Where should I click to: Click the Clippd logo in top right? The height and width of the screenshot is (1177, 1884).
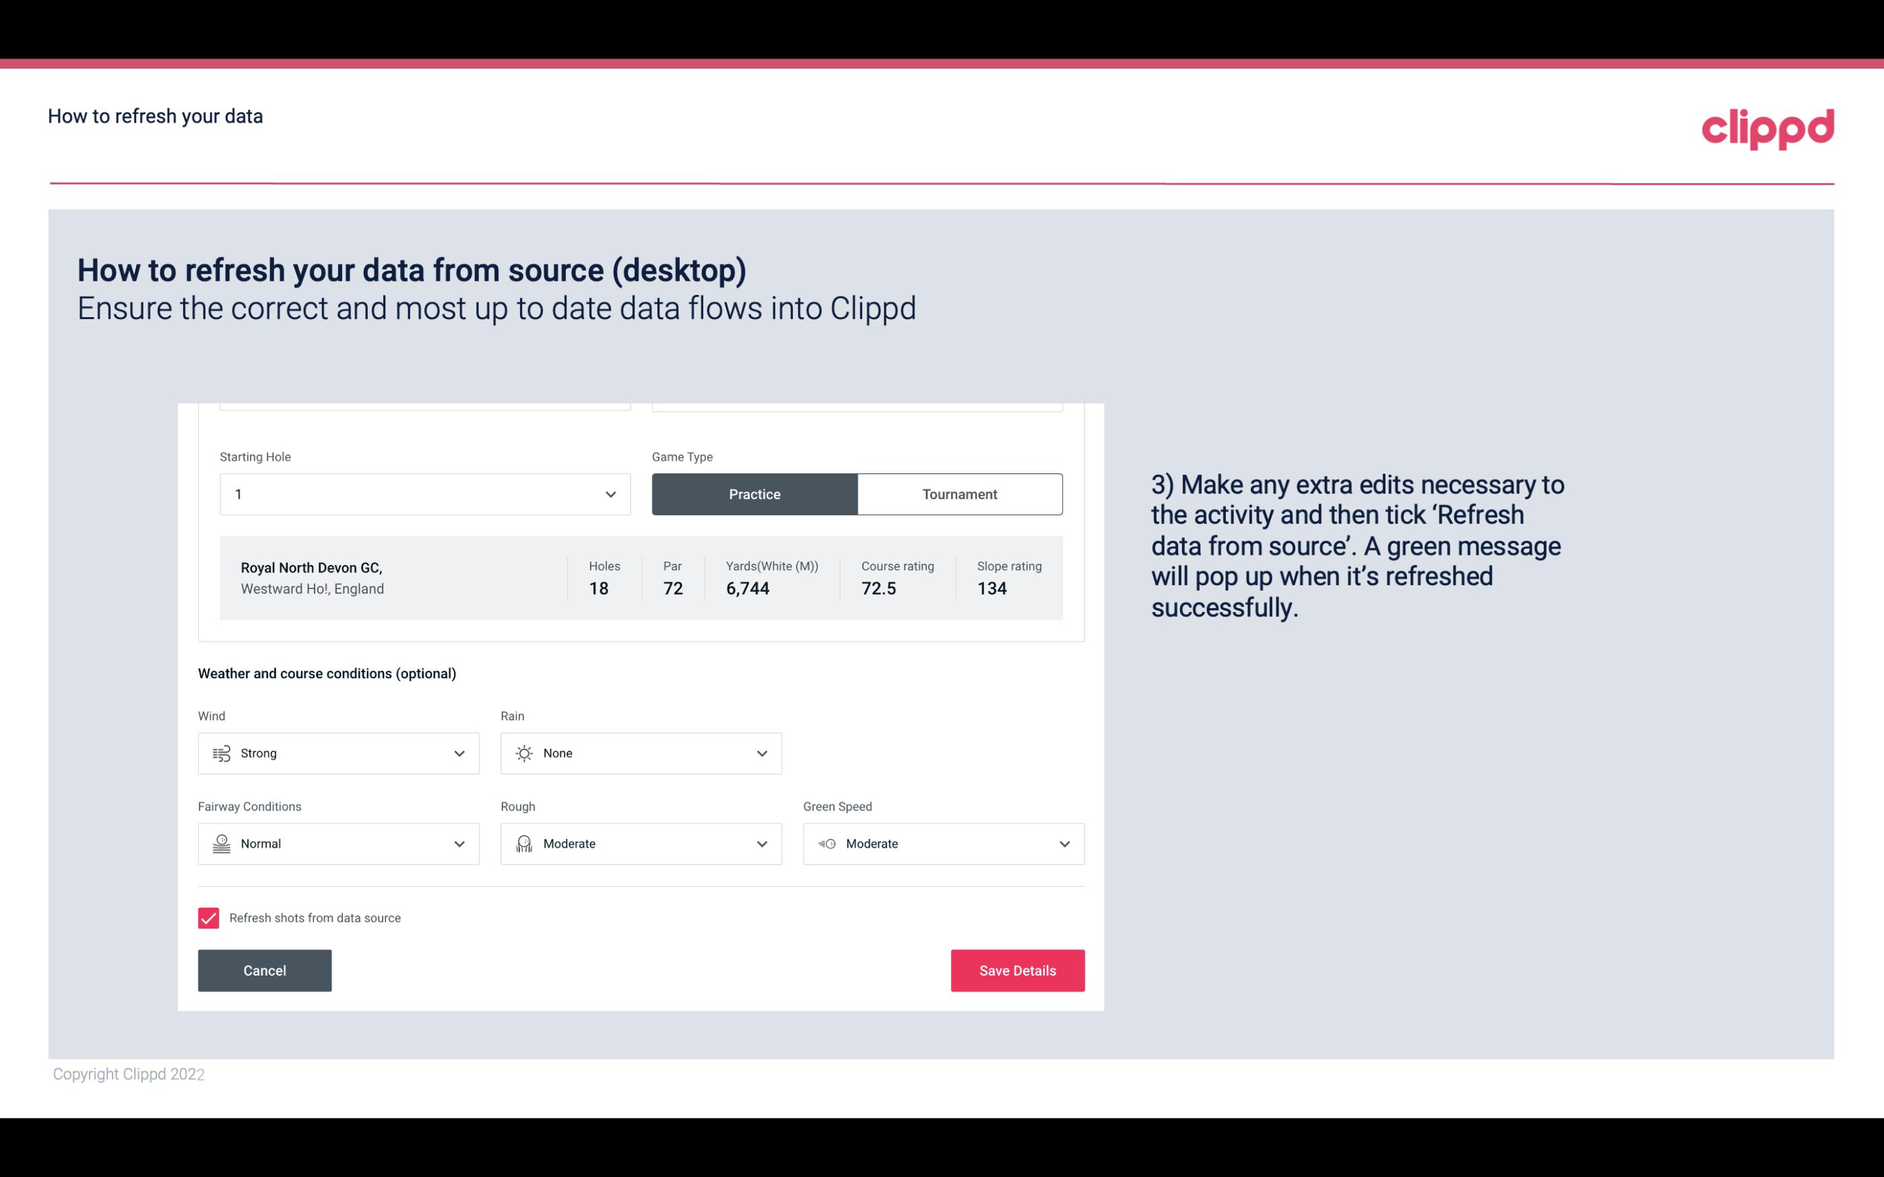tap(1767, 127)
